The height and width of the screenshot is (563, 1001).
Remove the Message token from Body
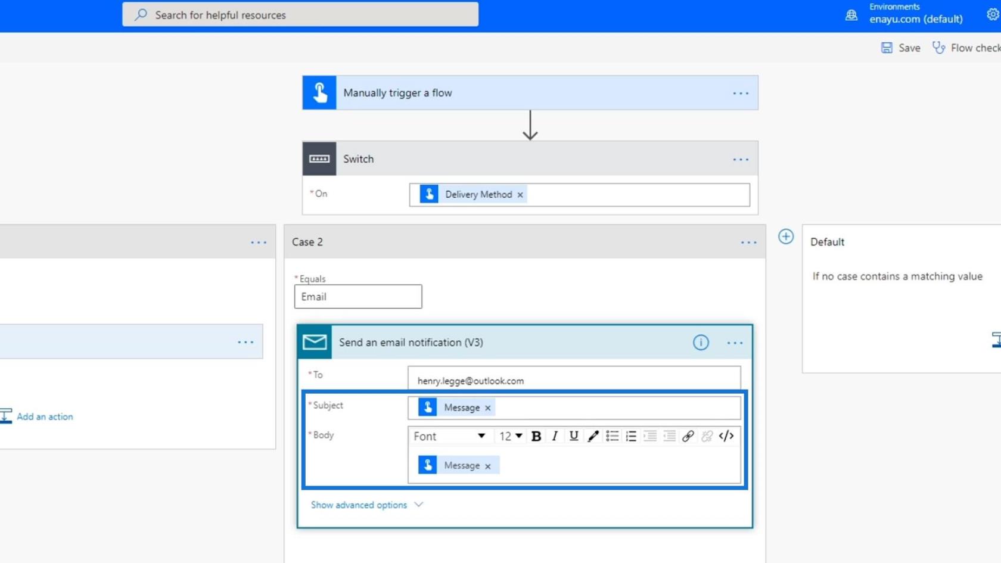[488, 466]
